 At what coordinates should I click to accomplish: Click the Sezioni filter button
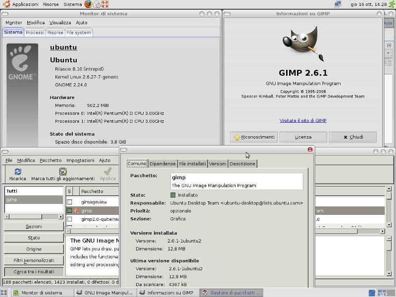34,227
